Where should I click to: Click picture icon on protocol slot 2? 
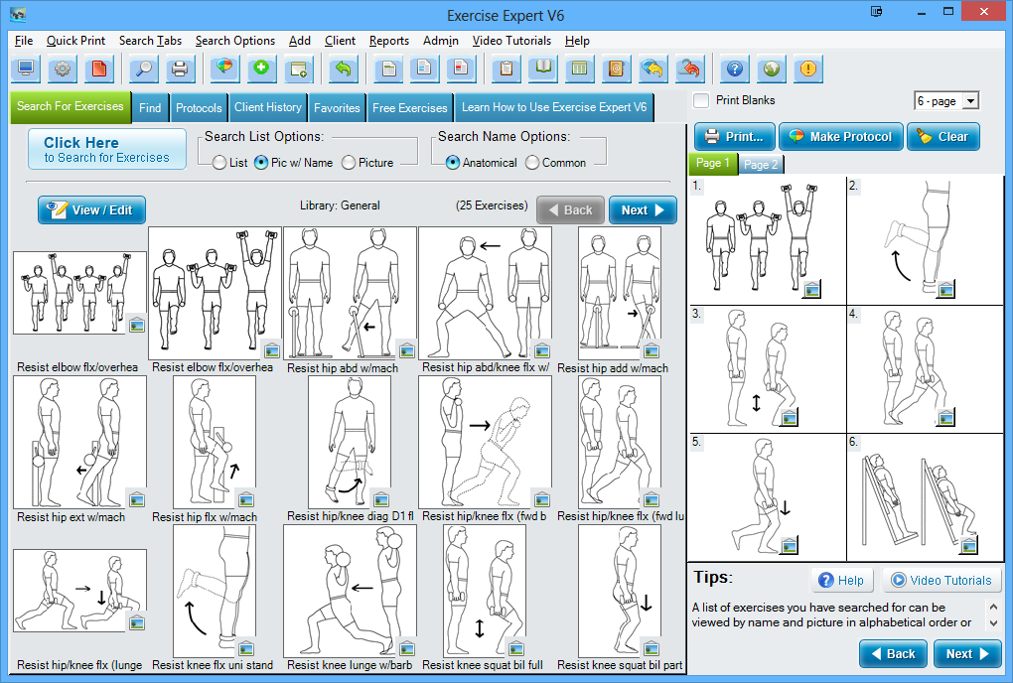[x=945, y=289]
